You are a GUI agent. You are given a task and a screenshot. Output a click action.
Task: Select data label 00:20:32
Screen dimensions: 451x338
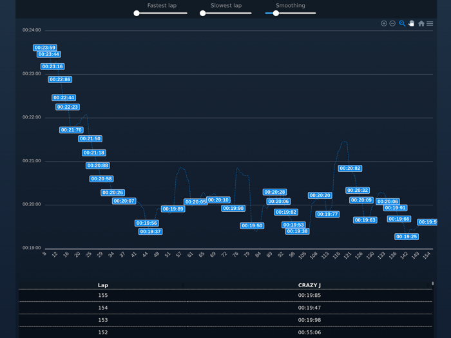click(x=358, y=191)
